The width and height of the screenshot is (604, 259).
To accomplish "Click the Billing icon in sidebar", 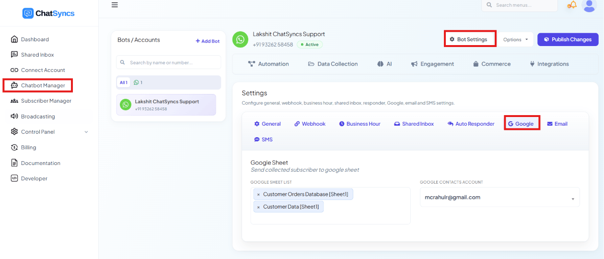I will coord(14,147).
